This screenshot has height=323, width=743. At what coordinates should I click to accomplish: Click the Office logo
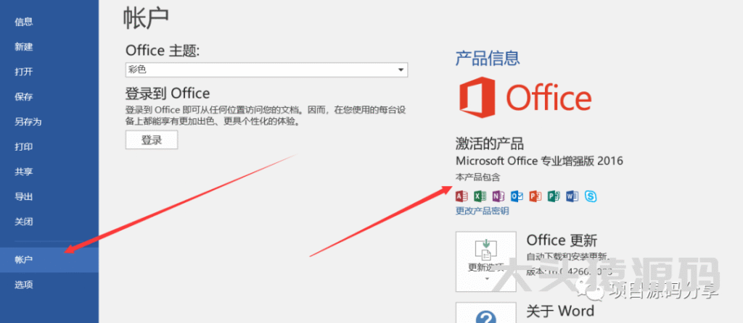[x=525, y=98]
